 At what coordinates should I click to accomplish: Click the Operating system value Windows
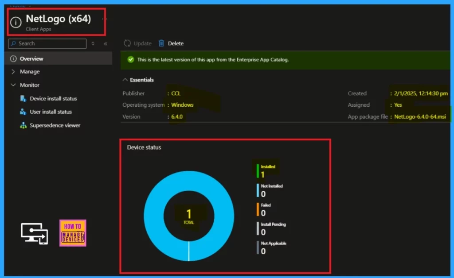tap(182, 105)
